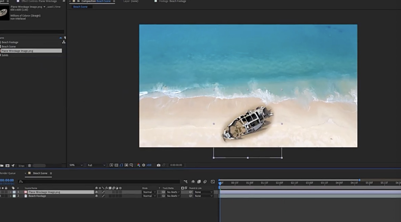Delete selected project item with the trash icon
This screenshot has width=401, height=222.
coord(30,166)
